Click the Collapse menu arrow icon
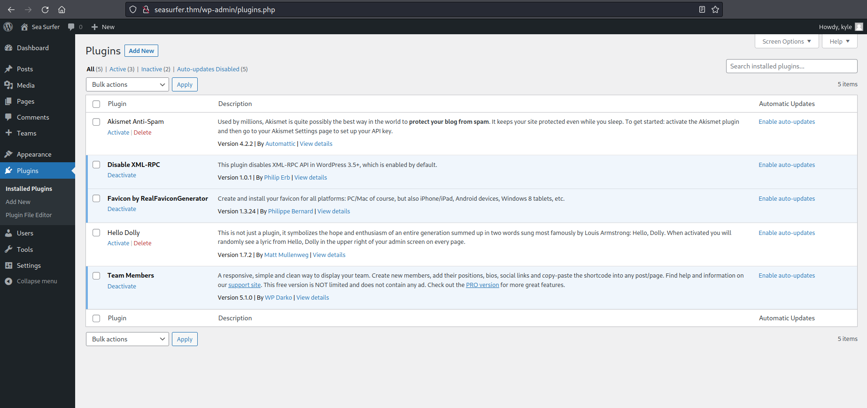867x408 pixels. (8, 281)
